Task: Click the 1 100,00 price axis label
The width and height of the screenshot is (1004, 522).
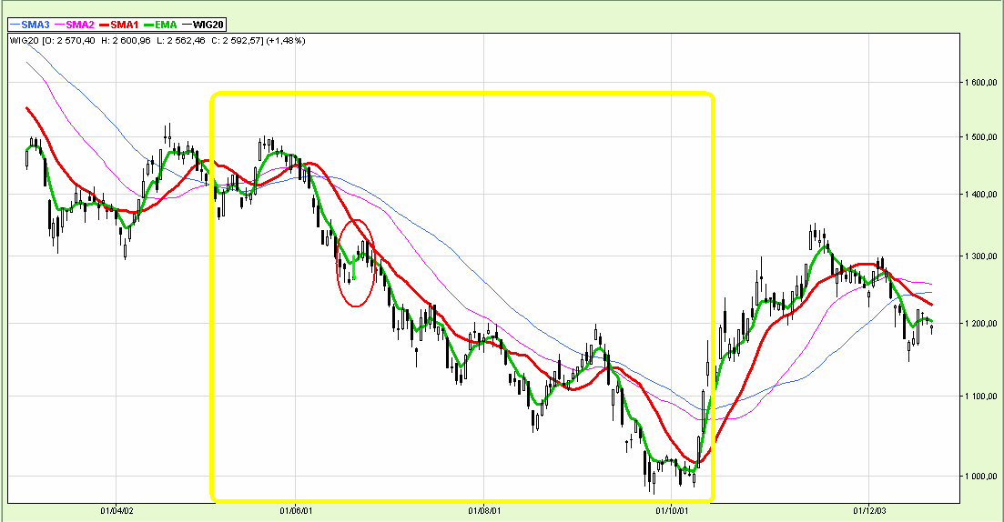Action: click(x=979, y=397)
